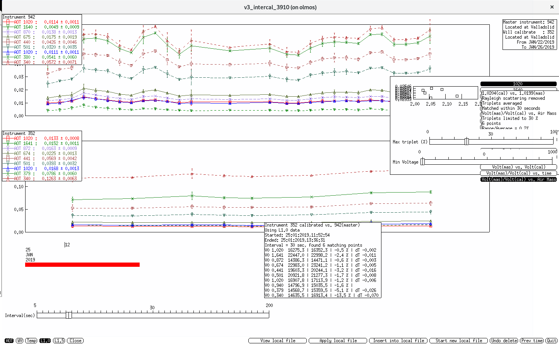Image resolution: width=559 pixels, height=348 pixels.
Task: Click the 'From JAN/22/2019' text
Action: (535, 42)
